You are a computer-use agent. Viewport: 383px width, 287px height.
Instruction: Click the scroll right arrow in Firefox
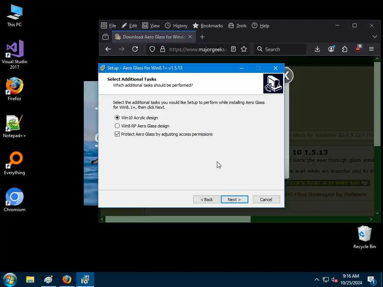tap(371, 219)
